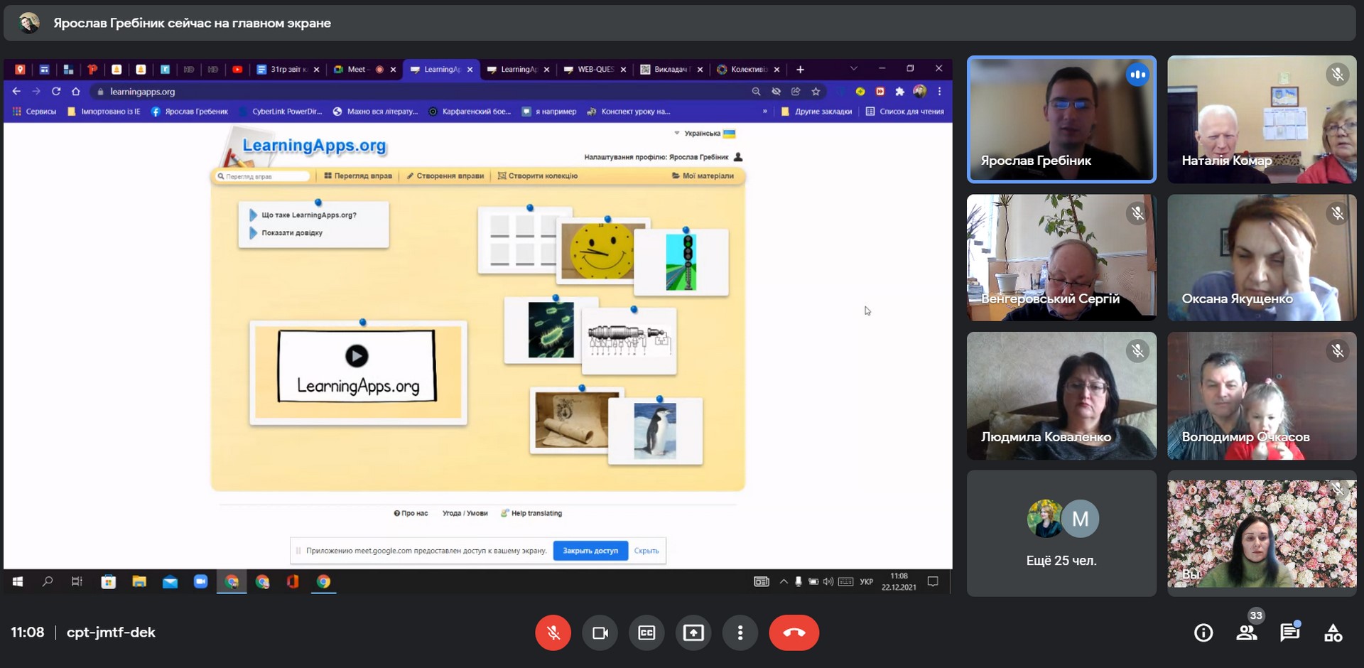Open meeting details info icon

point(1203,632)
